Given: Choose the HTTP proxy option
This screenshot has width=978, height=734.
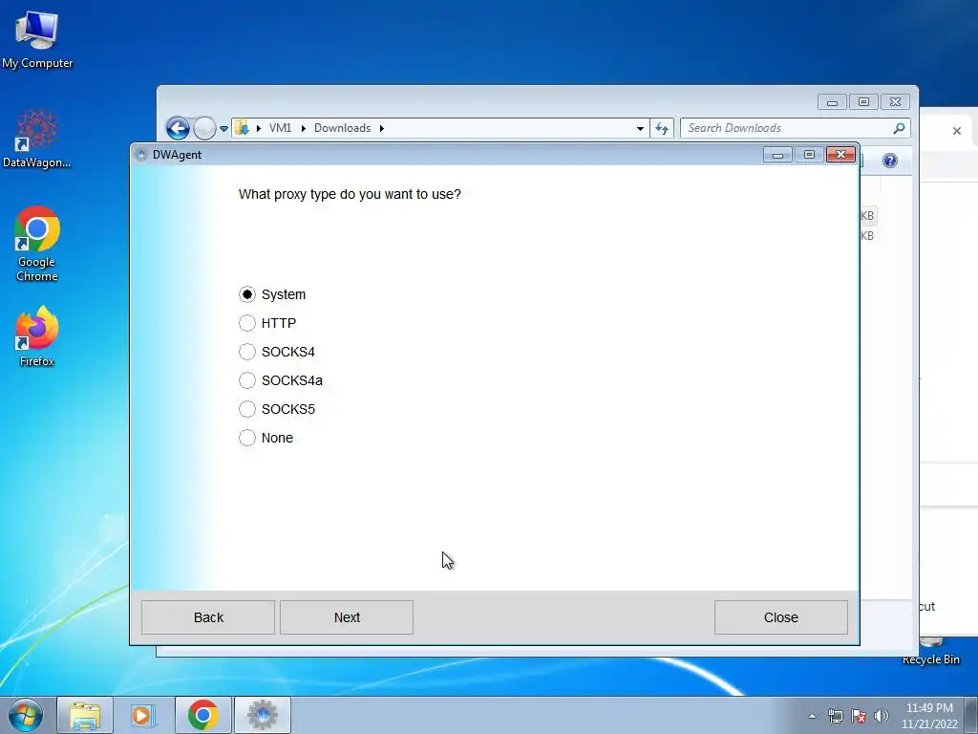Looking at the screenshot, I should (x=247, y=323).
